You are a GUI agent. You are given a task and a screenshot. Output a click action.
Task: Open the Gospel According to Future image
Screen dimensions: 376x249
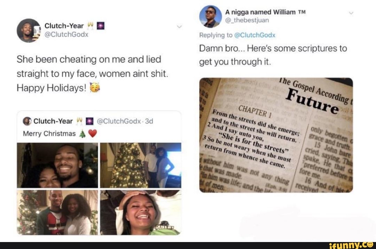point(276,135)
